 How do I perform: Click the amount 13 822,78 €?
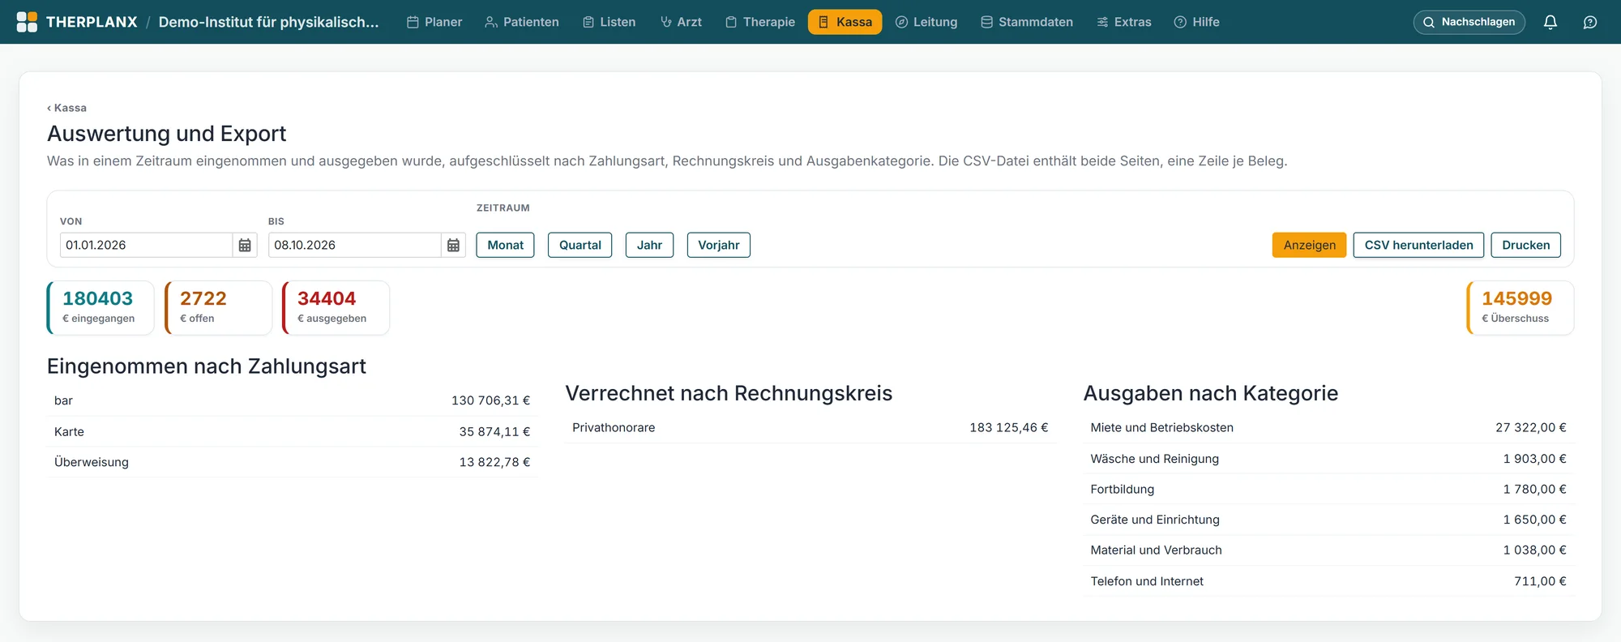[x=494, y=462]
